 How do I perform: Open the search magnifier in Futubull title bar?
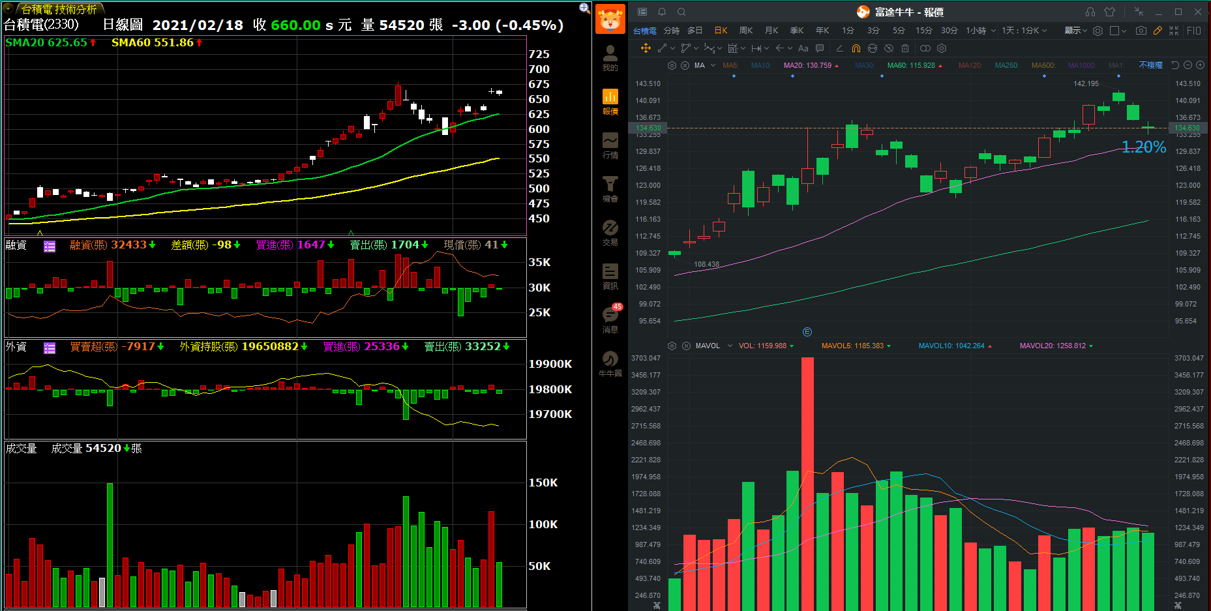[x=681, y=12]
